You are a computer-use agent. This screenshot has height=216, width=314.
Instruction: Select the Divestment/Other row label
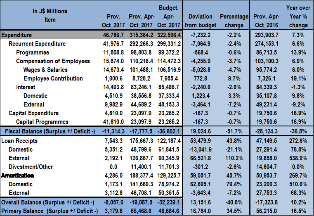pyautogui.click(x=32, y=167)
